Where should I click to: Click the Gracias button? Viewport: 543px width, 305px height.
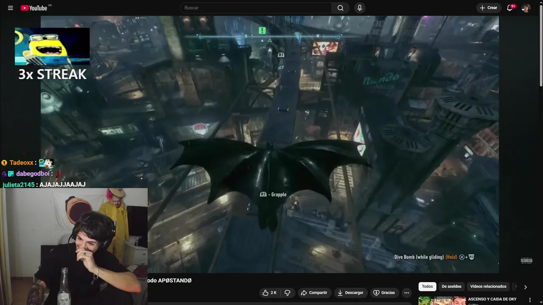click(384, 293)
